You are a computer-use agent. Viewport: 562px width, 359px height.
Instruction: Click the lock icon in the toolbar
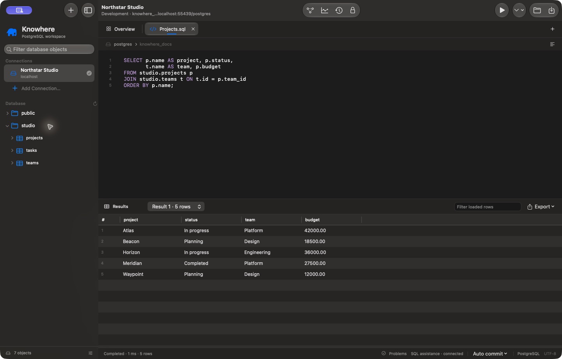[x=353, y=11]
